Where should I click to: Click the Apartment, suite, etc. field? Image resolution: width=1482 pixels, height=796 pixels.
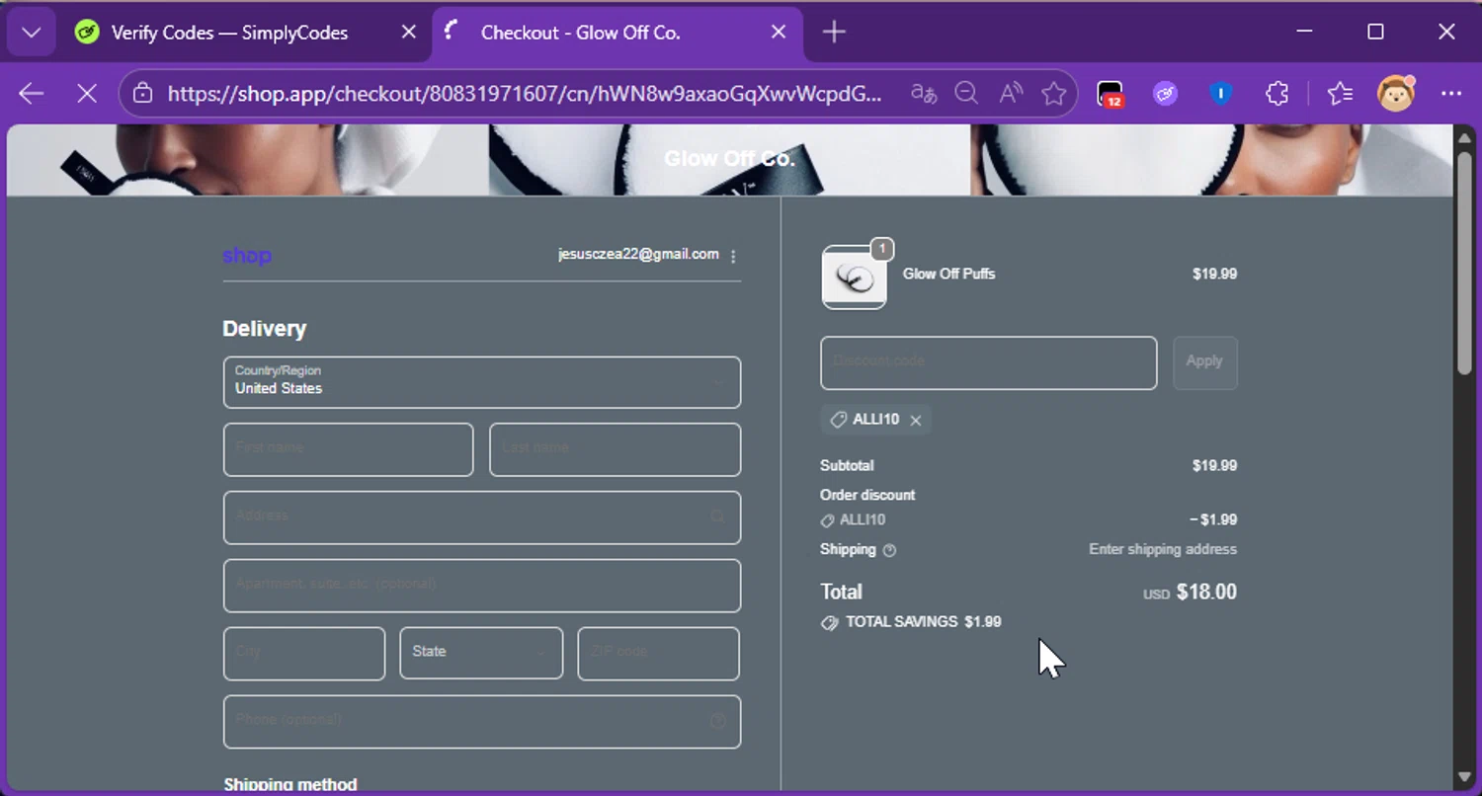pos(482,586)
